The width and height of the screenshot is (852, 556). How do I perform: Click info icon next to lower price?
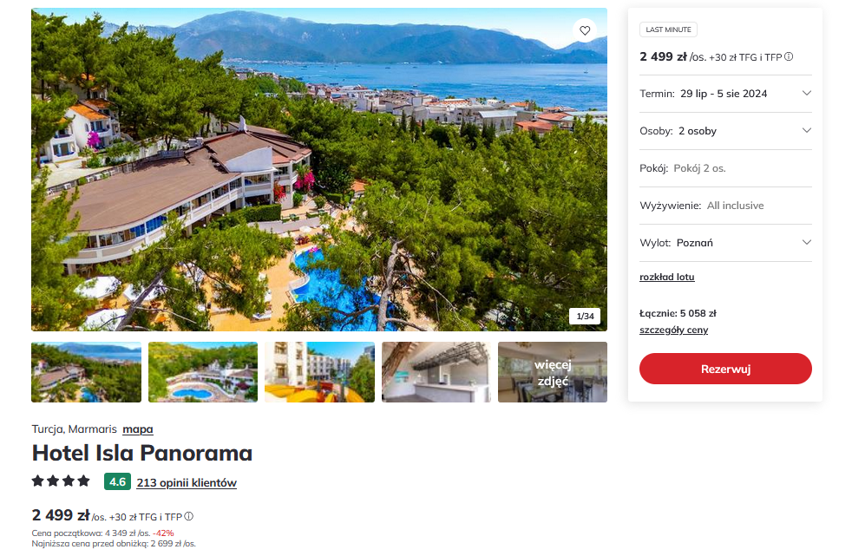click(188, 516)
